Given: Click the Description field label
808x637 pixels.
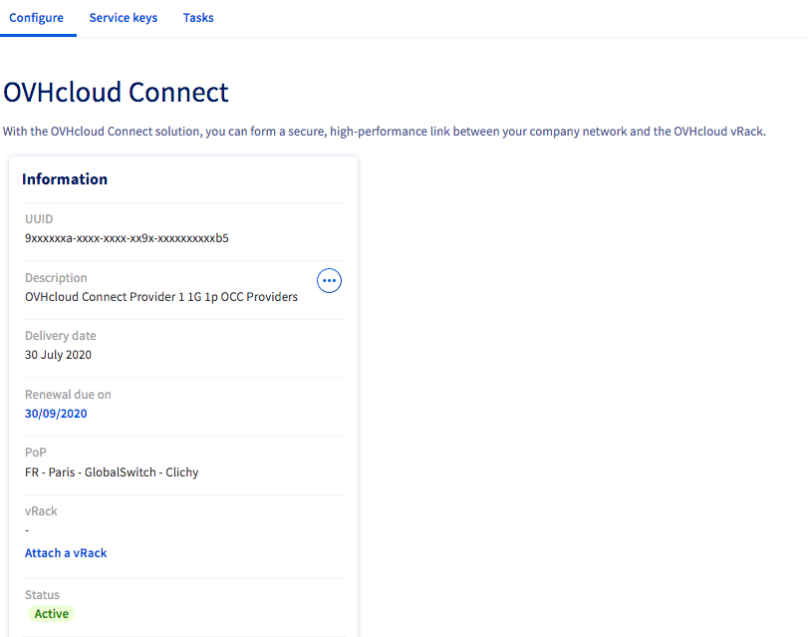Looking at the screenshot, I should [56, 278].
